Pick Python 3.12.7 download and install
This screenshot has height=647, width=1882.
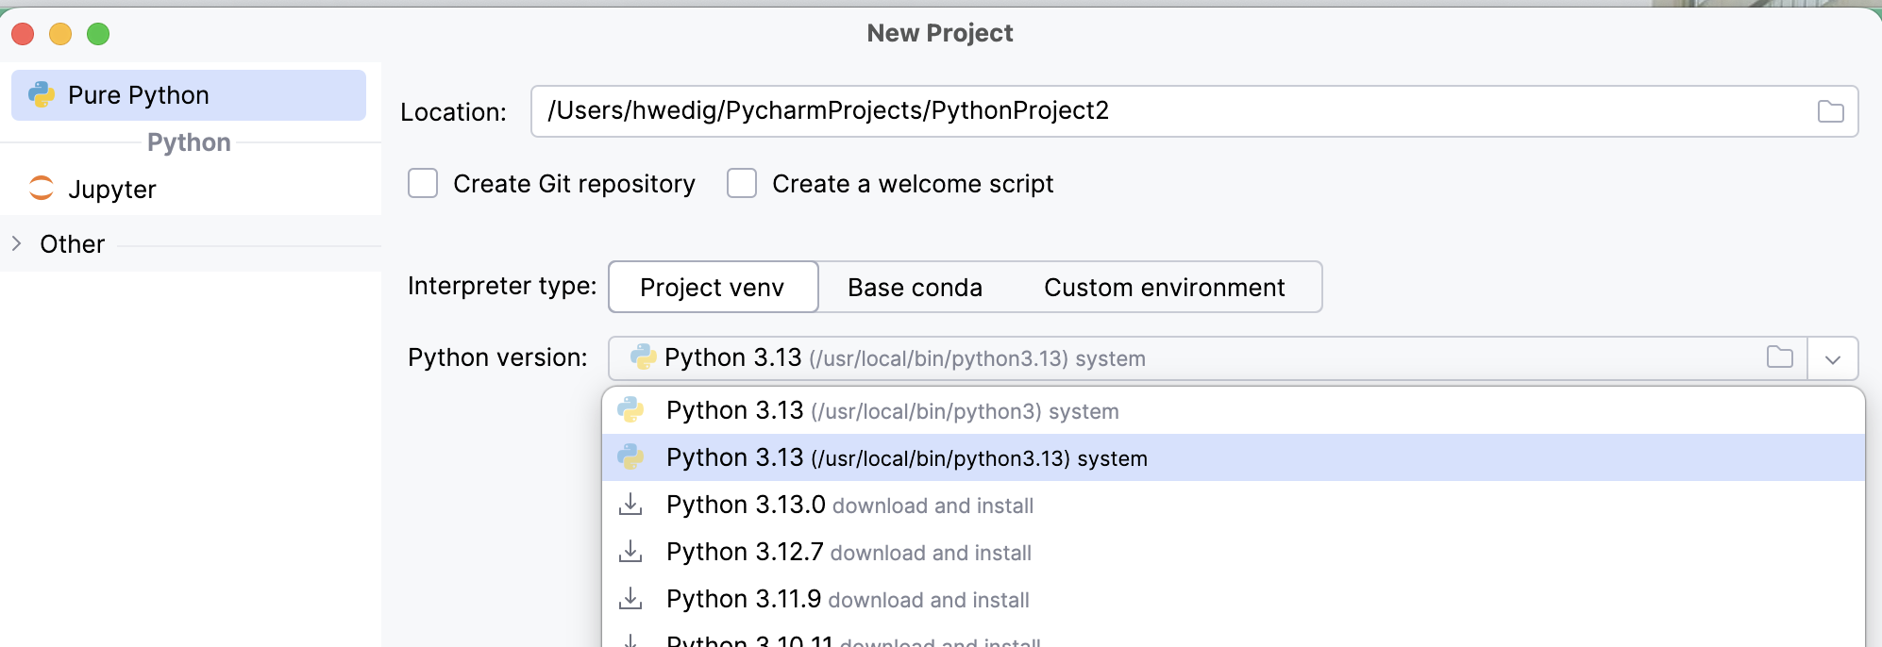click(848, 552)
